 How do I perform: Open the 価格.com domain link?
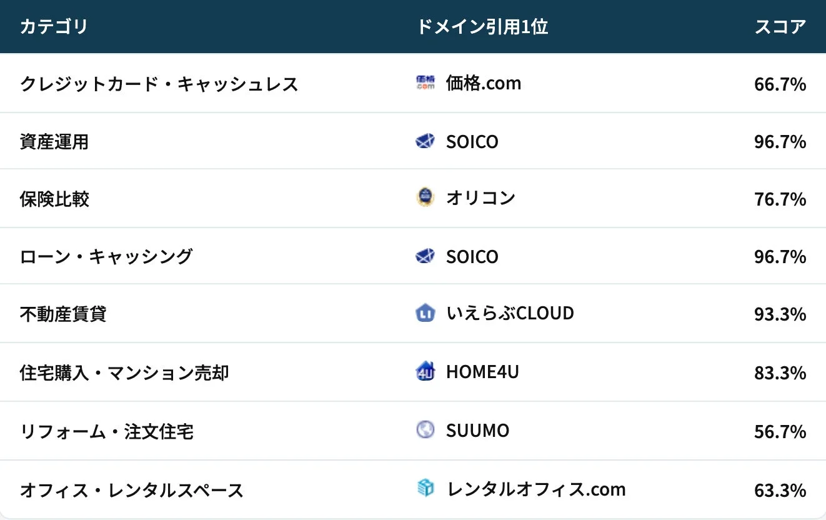click(484, 83)
